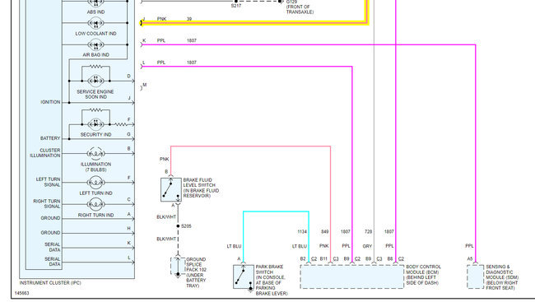Screen dimensions: 535x302
Task: Click the ground splice pack 102 symbol
Action: pos(178,266)
